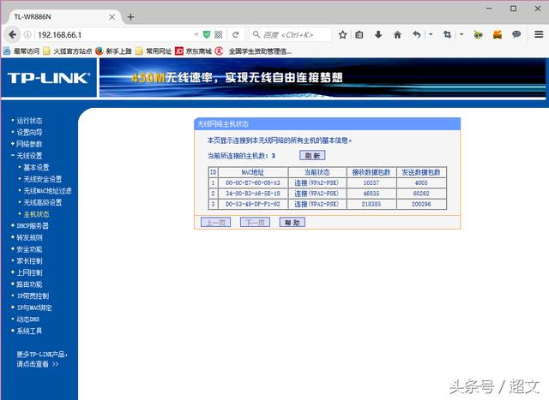Viewport: 549px width, 400px height.
Task: Click the 刷新 refresh button
Action: click(x=312, y=156)
